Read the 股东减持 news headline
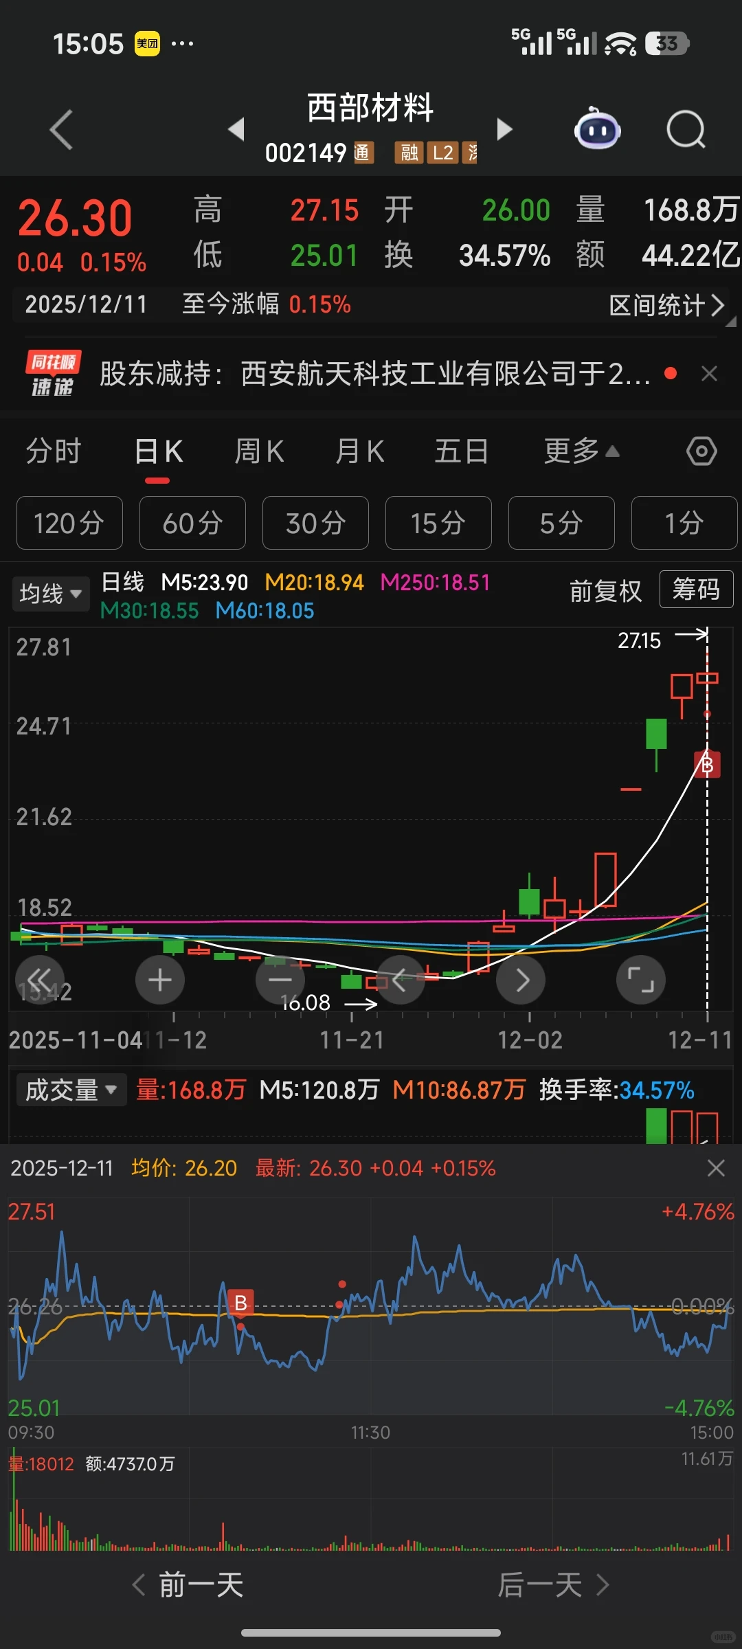The width and height of the screenshot is (742, 1649). pos(375,374)
